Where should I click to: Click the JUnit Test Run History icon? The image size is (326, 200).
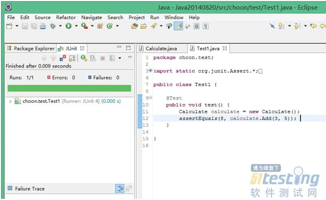[112, 58]
